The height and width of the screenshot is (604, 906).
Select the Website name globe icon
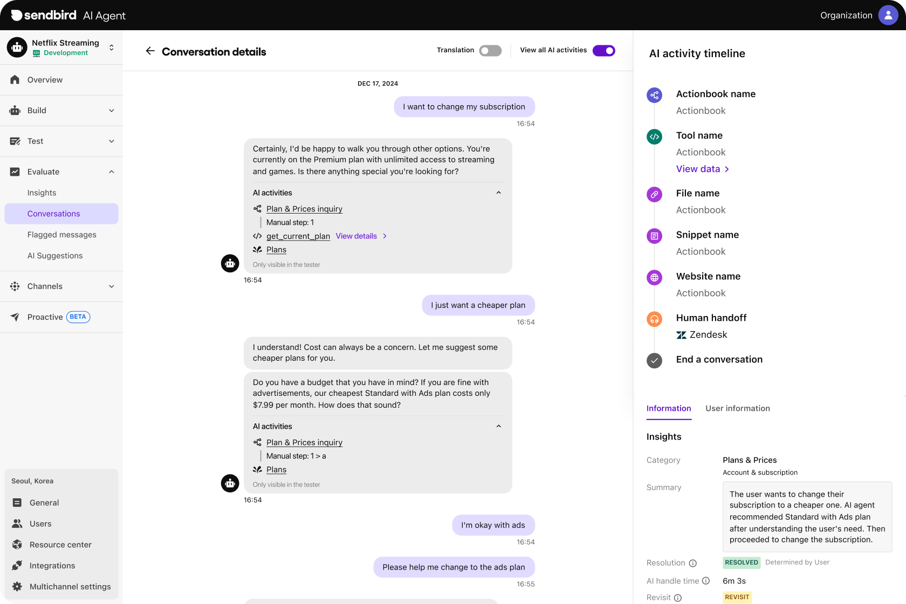click(x=654, y=277)
